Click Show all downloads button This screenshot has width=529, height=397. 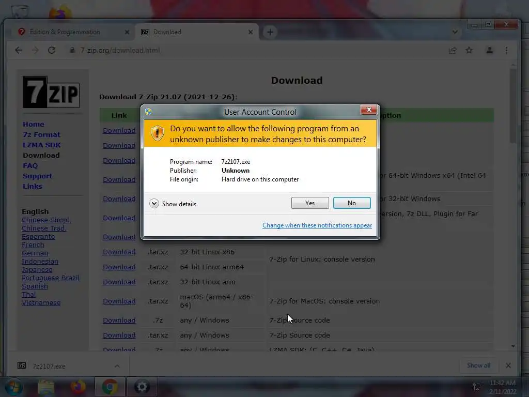tap(478, 365)
